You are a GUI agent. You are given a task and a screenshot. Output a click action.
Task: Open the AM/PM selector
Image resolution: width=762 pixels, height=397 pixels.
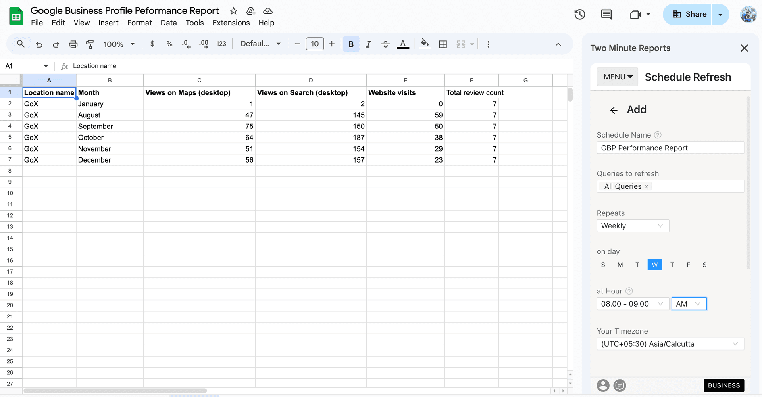coord(689,304)
